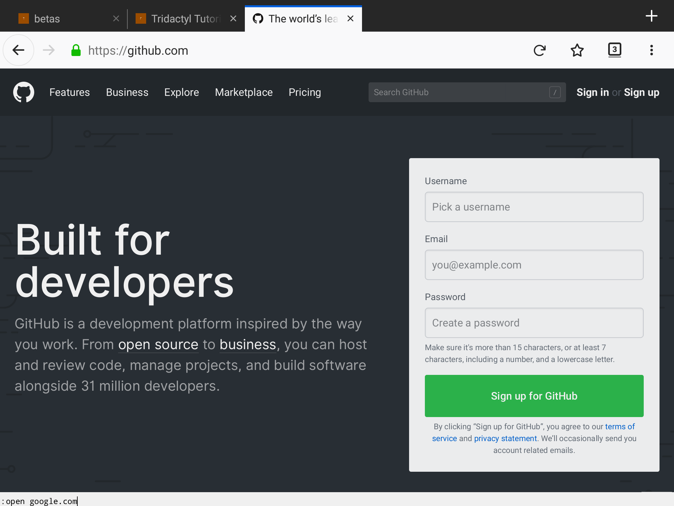Image resolution: width=674 pixels, height=506 pixels.
Task: Click the HTTPS padlock security icon
Action: click(75, 50)
